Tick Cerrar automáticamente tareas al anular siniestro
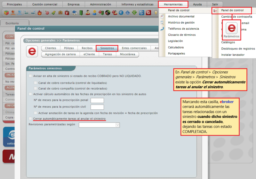256x179 pixels. click(30, 119)
